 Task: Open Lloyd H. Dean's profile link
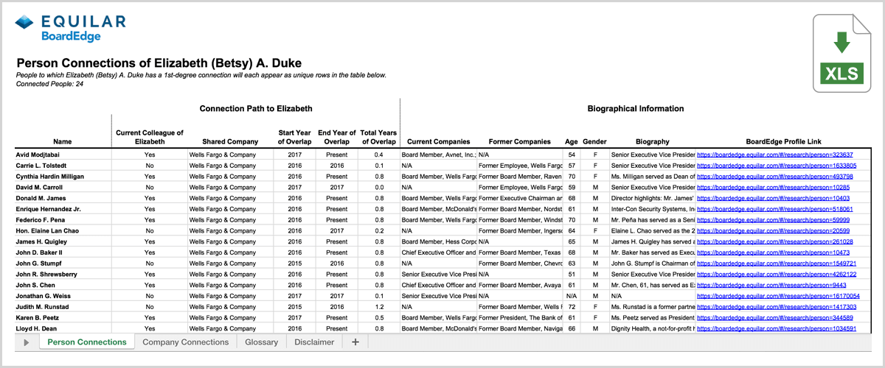(777, 328)
